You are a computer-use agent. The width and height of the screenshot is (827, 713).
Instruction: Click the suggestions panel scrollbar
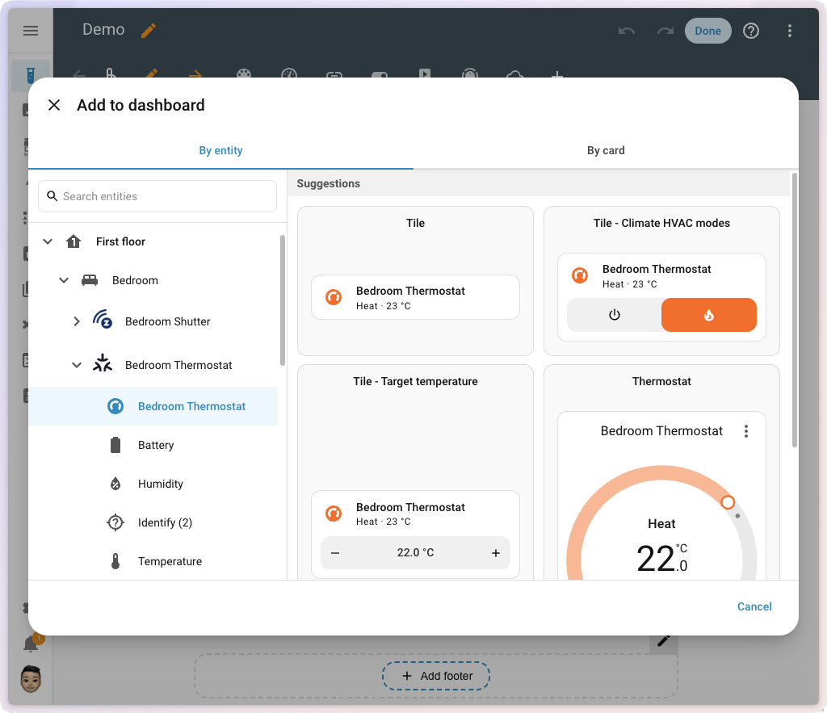[795, 310]
